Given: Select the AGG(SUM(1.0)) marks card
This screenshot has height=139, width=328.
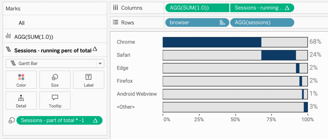Looking at the screenshot, I should 55,37.
